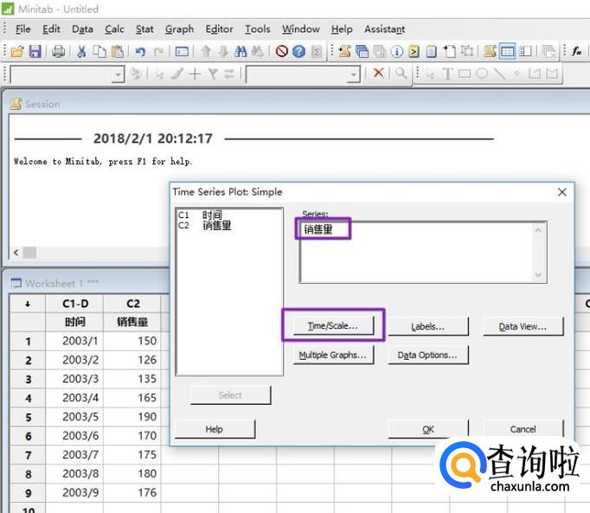Screen dimensions: 590x513
Task: Open the Tools menu
Action: coord(258,29)
